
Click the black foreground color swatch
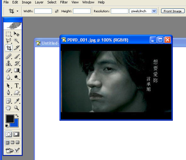coord(10,119)
